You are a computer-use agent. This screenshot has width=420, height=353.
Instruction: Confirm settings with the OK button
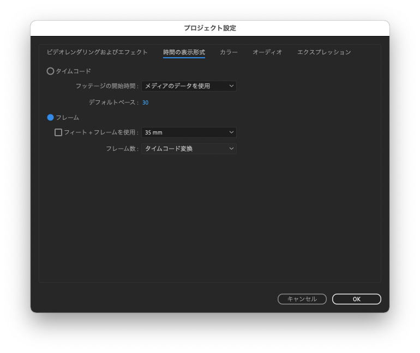[x=356, y=299]
